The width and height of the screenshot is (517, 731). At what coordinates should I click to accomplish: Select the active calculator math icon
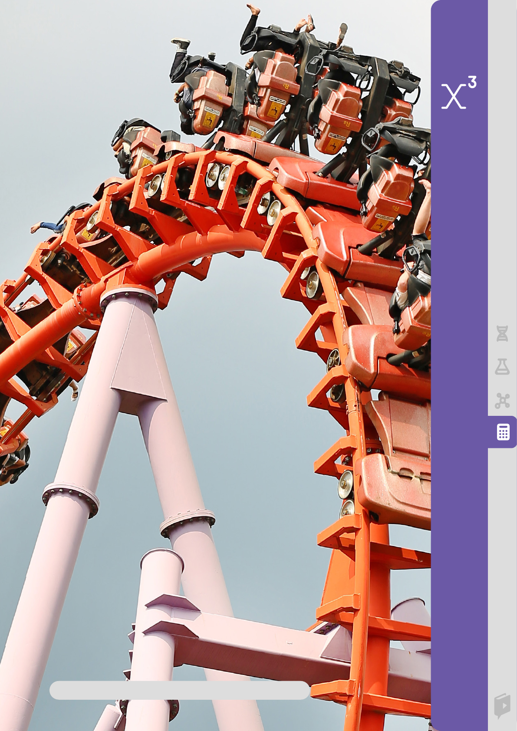pos(503,432)
